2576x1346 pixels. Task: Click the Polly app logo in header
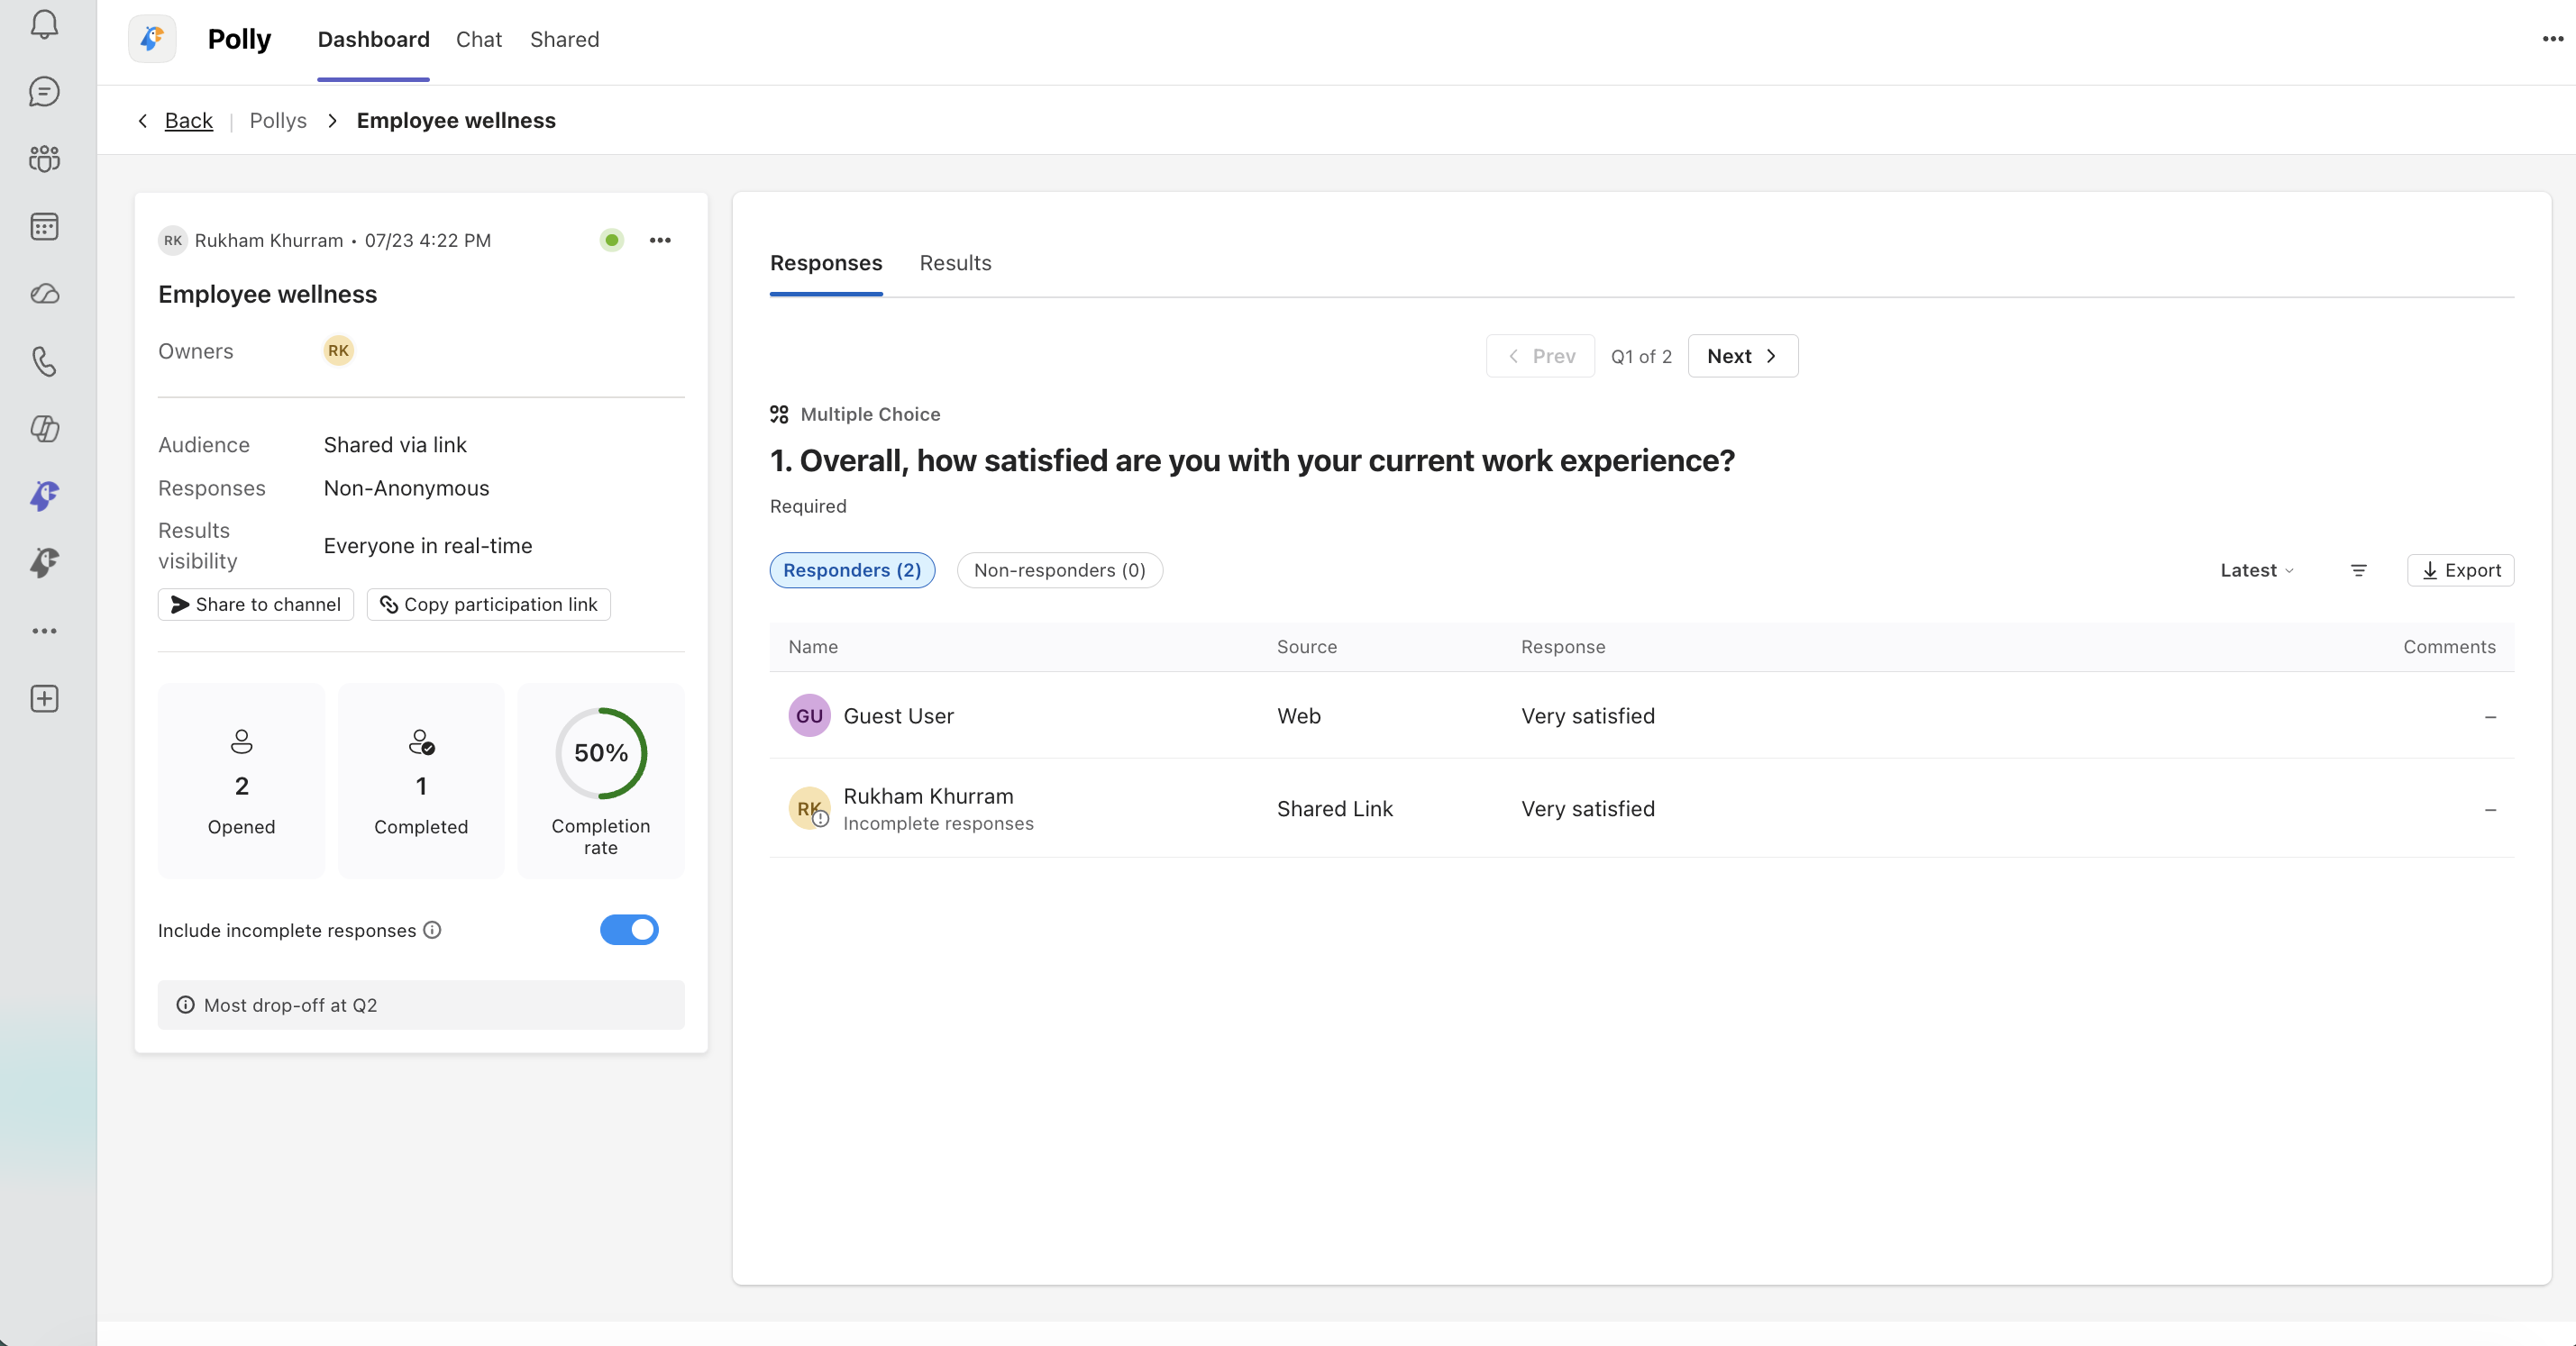point(152,39)
